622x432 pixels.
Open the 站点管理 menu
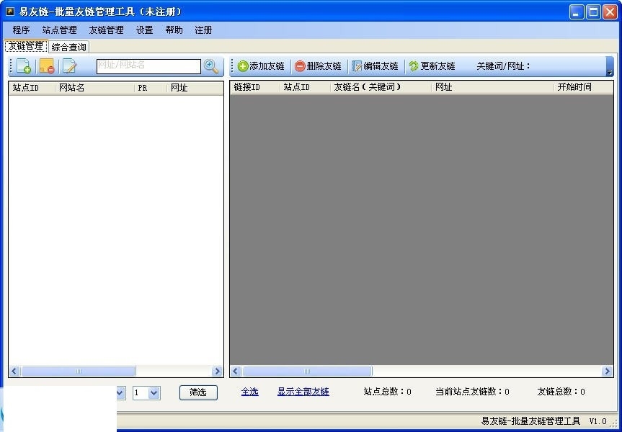click(x=60, y=30)
